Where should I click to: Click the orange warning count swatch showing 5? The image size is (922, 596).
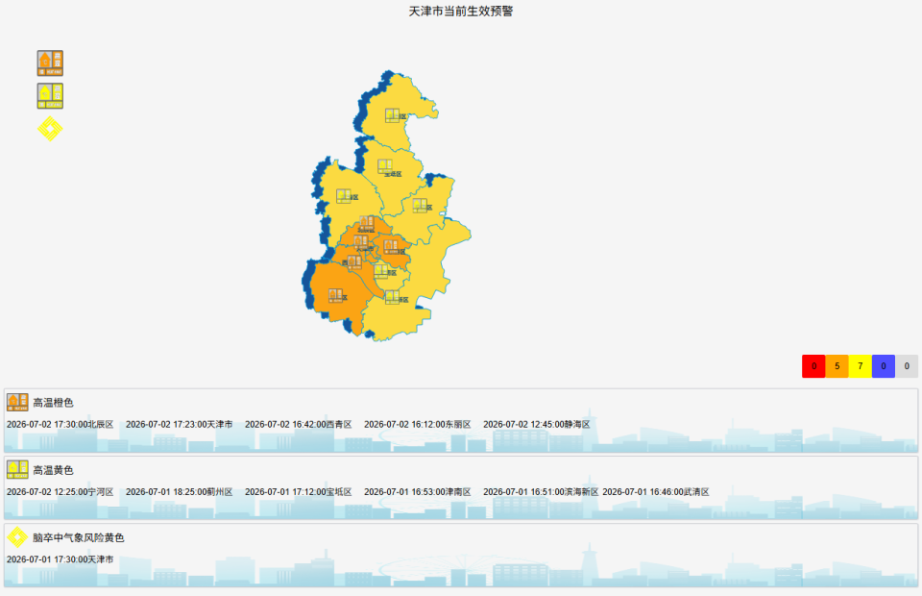pos(837,366)
